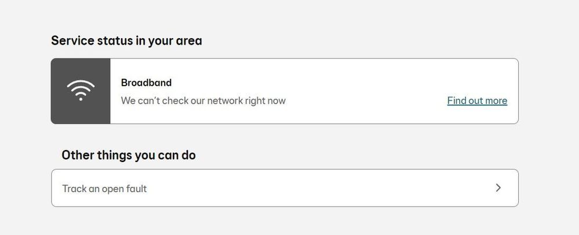The width and height of the screenshot is (579, 235).
Task: Click the right chevron arrow icon
Action: pos(498,188)
